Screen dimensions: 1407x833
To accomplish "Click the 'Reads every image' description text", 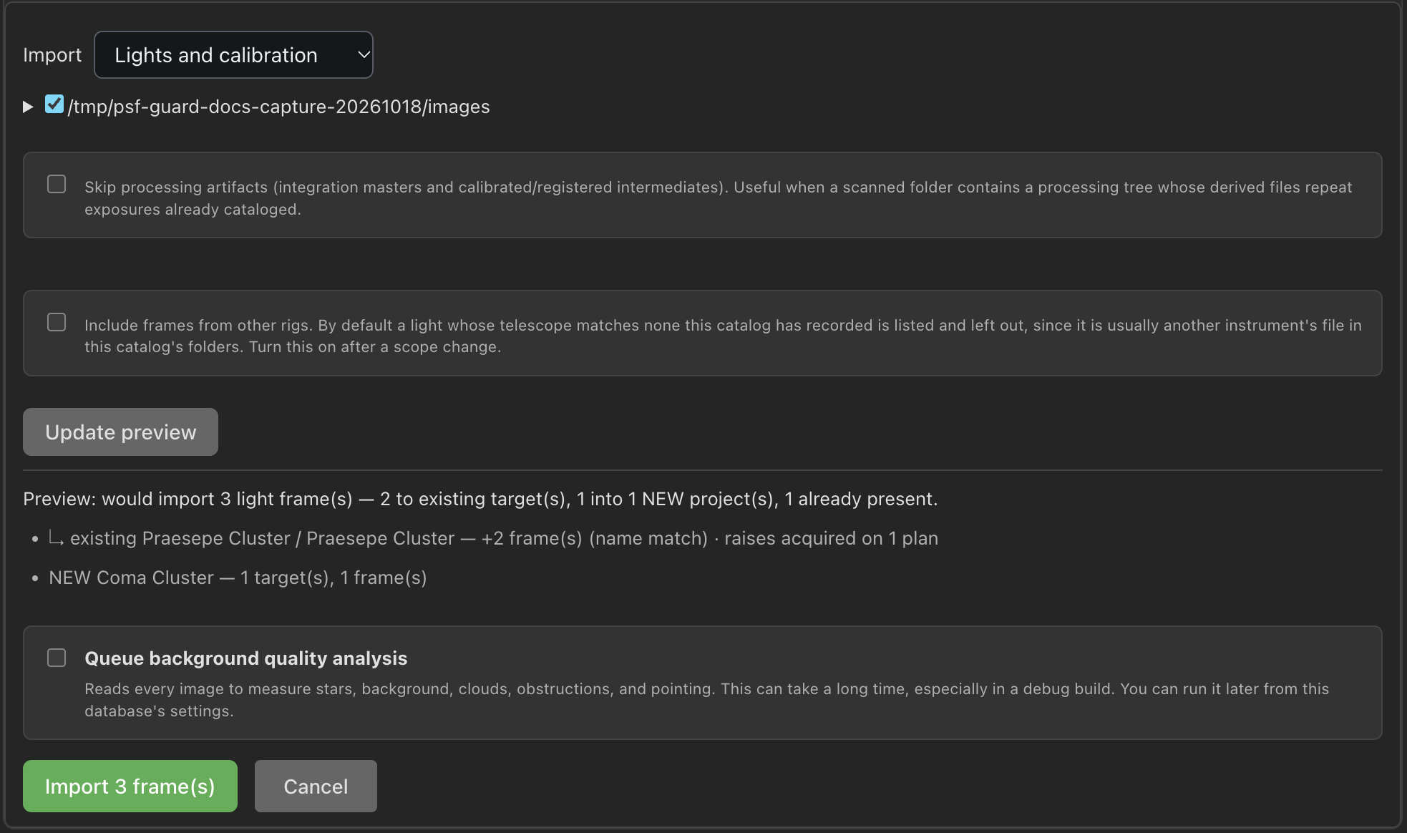I will coord(706,700).
